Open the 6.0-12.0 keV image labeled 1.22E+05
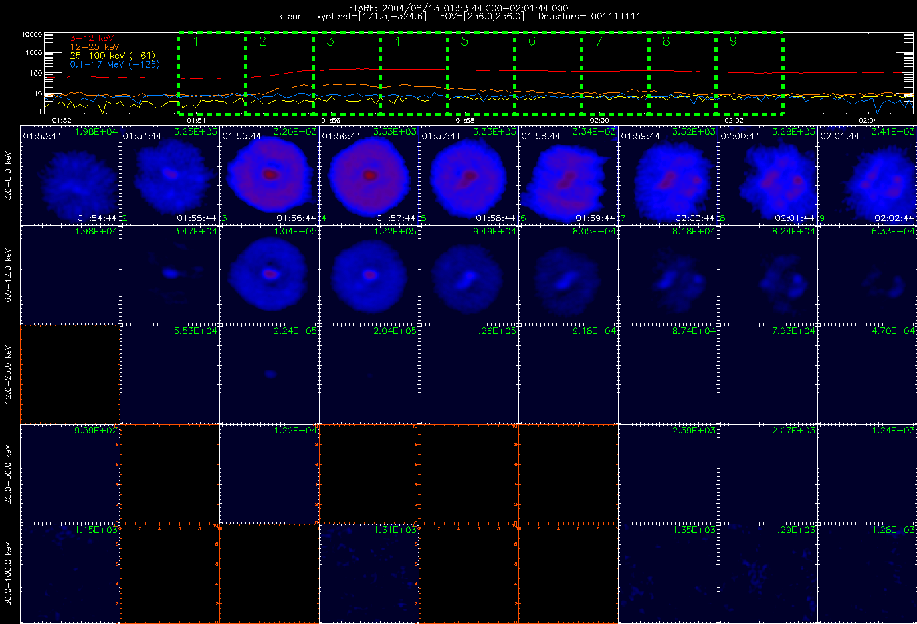The height and width of the screenshot is (624, 917). pyautogui.click(x=369, y=275)
